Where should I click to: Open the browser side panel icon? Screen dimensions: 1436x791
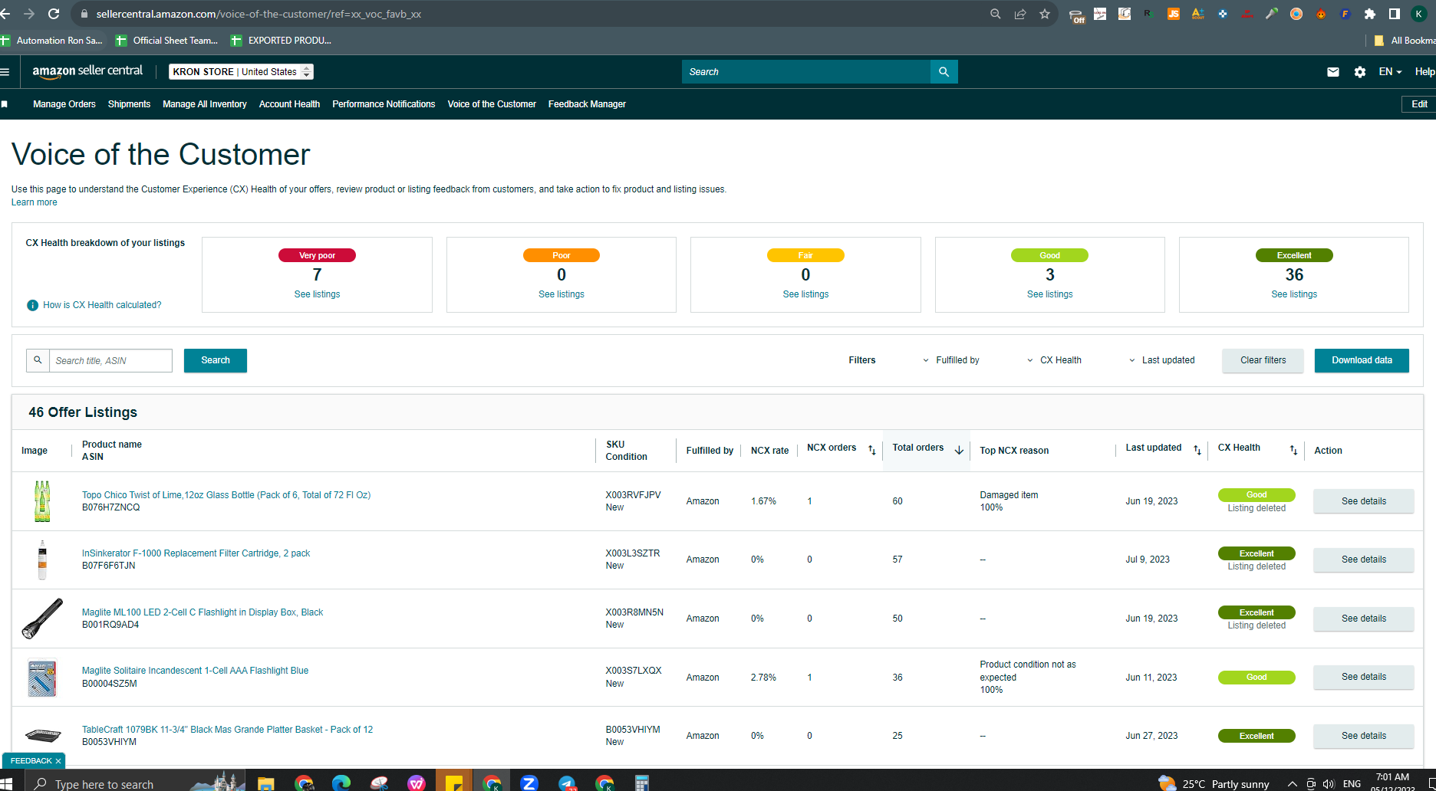tap(1395, 14)
